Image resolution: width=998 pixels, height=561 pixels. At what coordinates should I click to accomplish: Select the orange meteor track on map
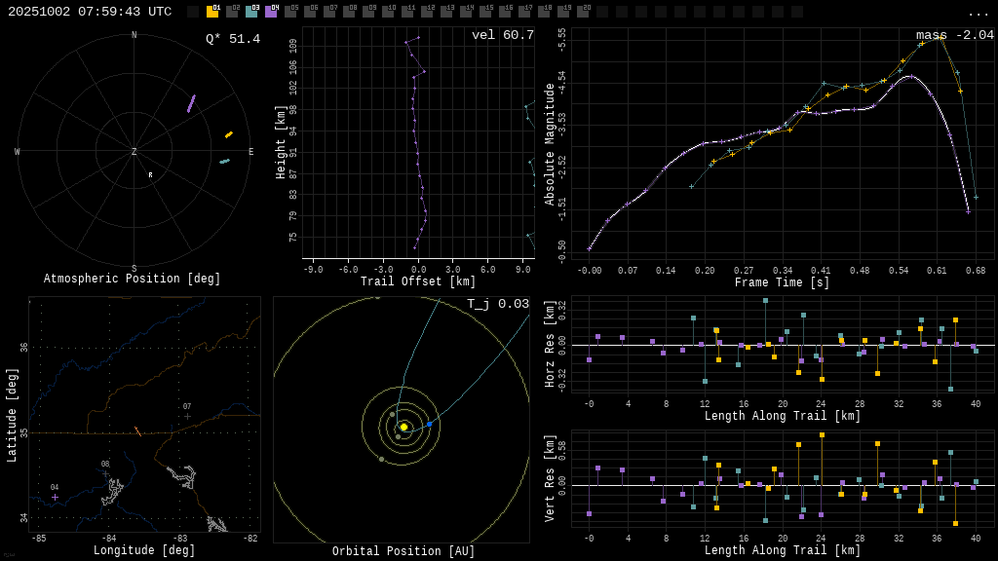(x=137, y=430)
